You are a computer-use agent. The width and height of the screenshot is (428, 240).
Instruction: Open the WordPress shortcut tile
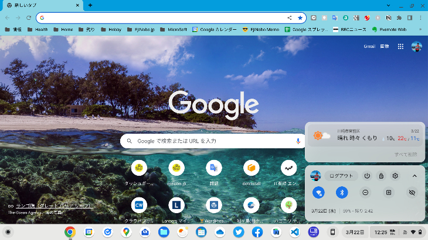point(214,209)
